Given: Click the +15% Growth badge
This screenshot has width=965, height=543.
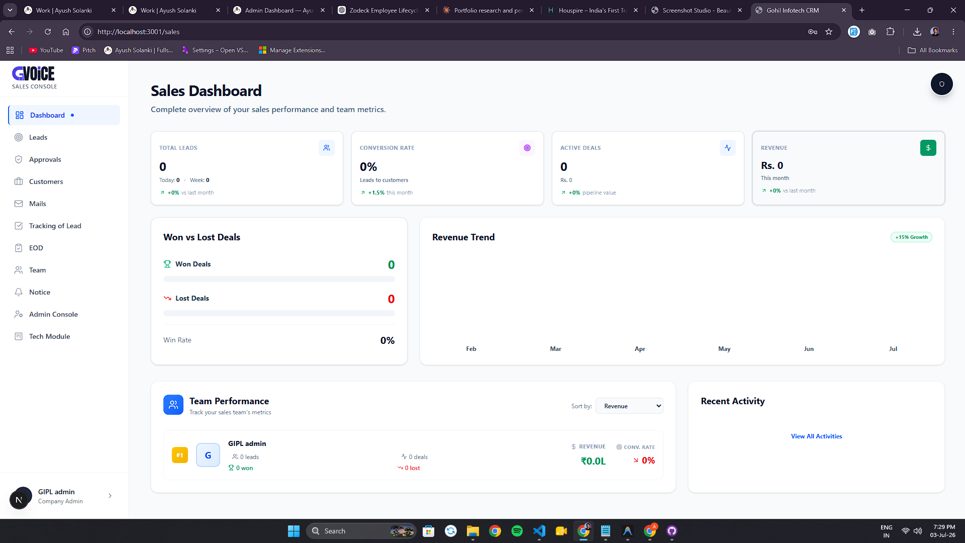Looking at the screenshot, I should coord(911,237).
